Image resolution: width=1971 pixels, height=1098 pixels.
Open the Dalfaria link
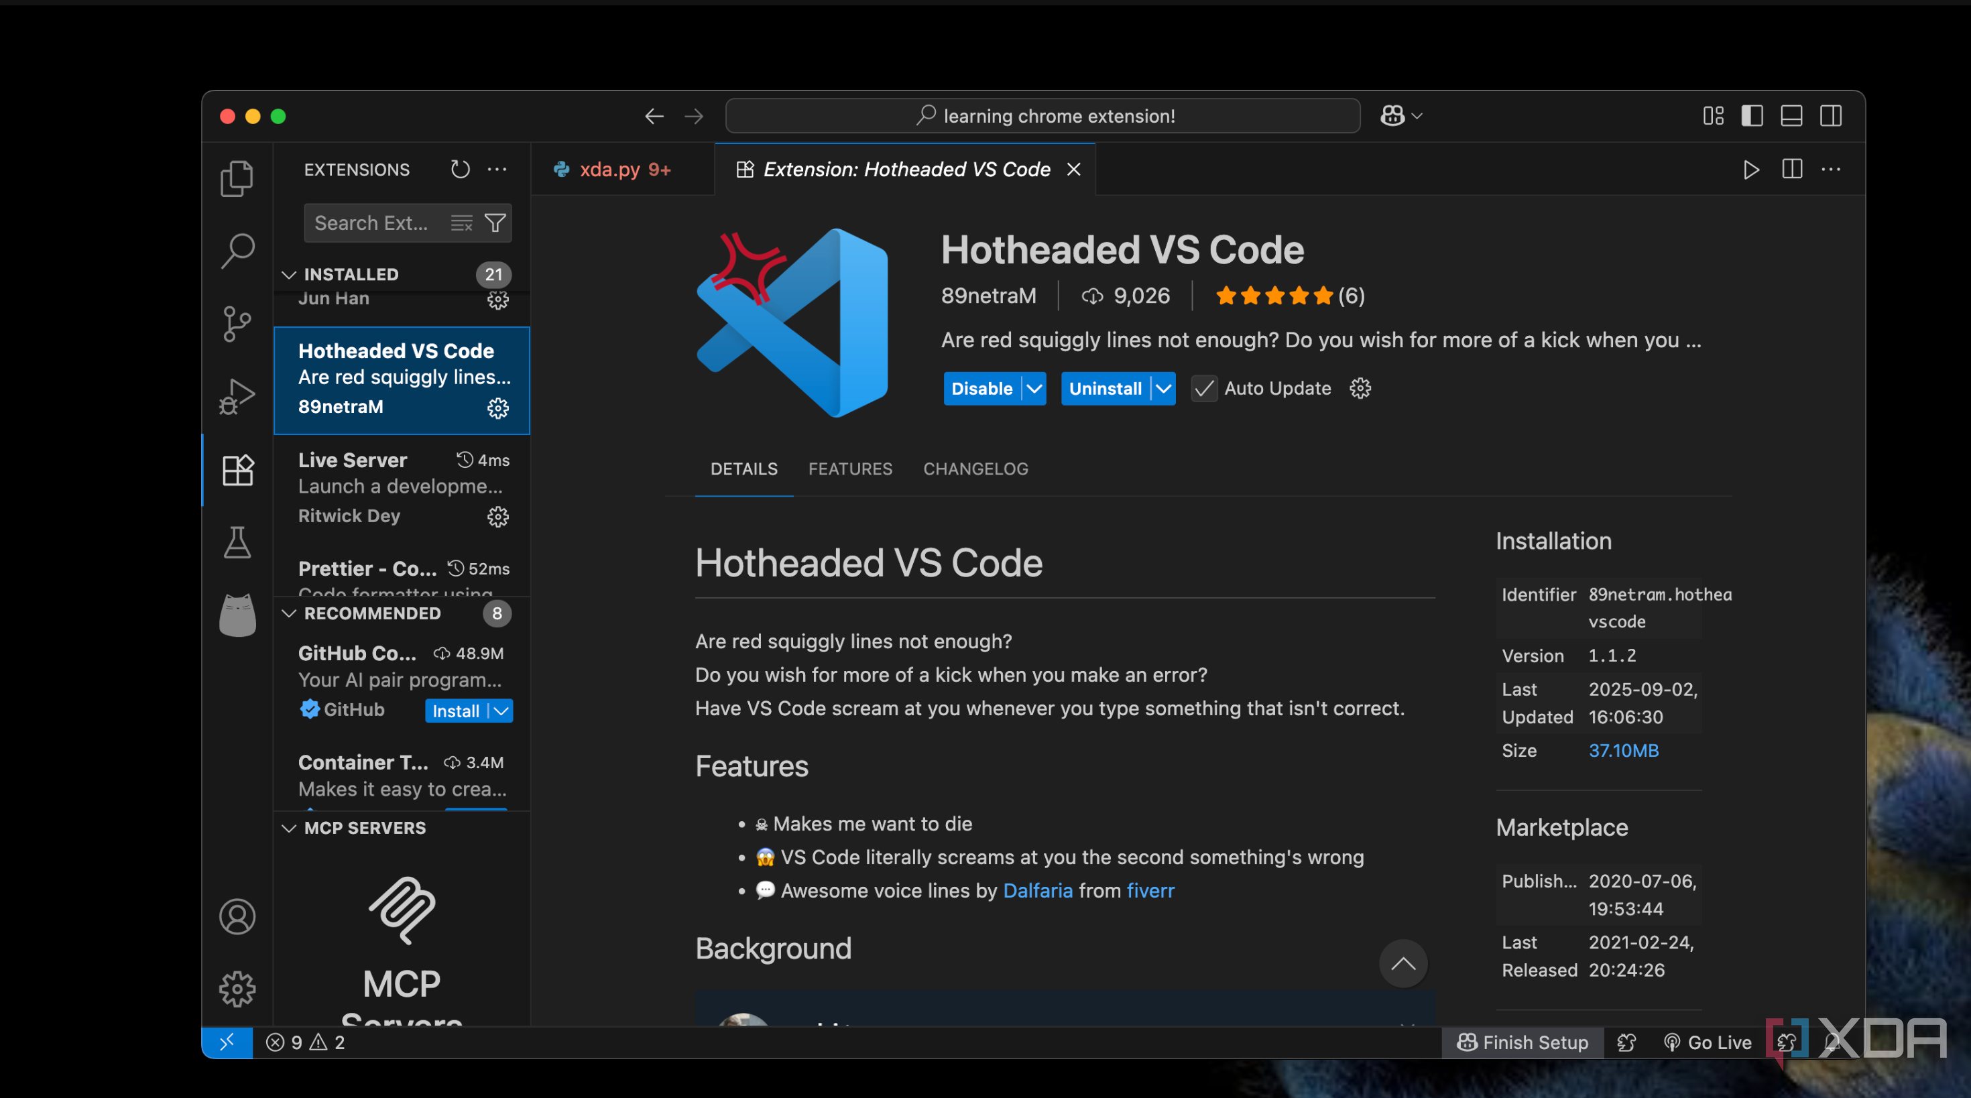(x=1038, y=891)
